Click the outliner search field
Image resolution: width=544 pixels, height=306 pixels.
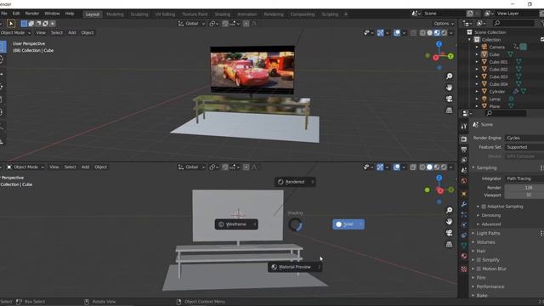[514, 23]
